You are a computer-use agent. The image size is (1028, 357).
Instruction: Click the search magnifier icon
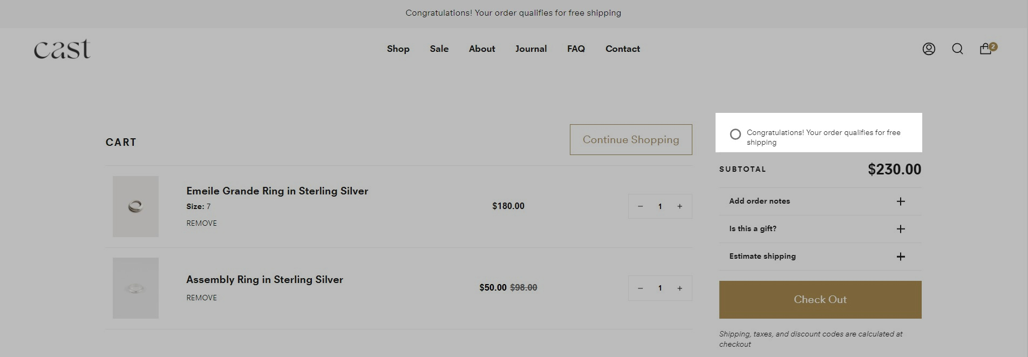(x=957, y=49)
